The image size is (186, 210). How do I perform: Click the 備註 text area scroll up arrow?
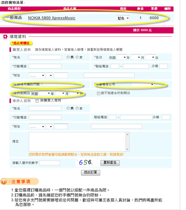[127, 134]
